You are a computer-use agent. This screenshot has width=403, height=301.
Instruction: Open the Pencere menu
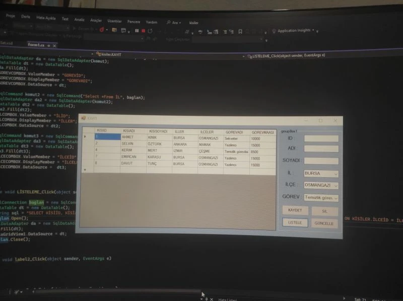click(x=134, y=22)
